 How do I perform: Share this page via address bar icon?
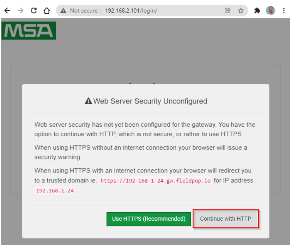coord(228,11)
